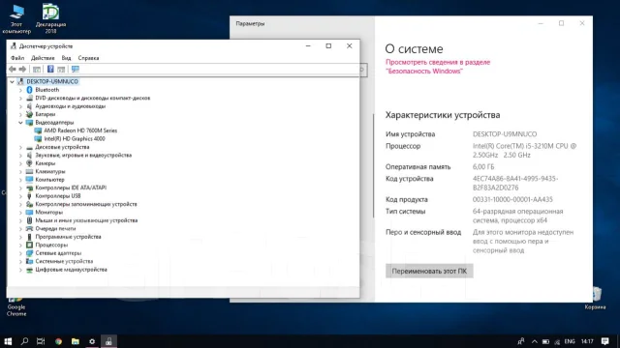
Task: Open the Windows Start button
Action: coord(8,341)
